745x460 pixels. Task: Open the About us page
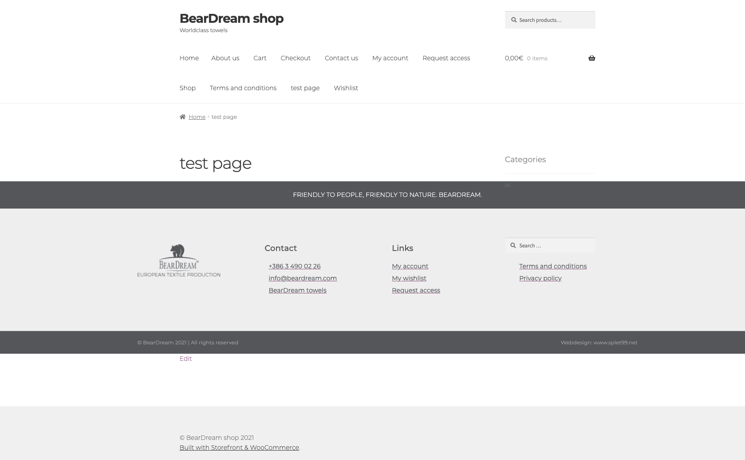coord(225,58)
